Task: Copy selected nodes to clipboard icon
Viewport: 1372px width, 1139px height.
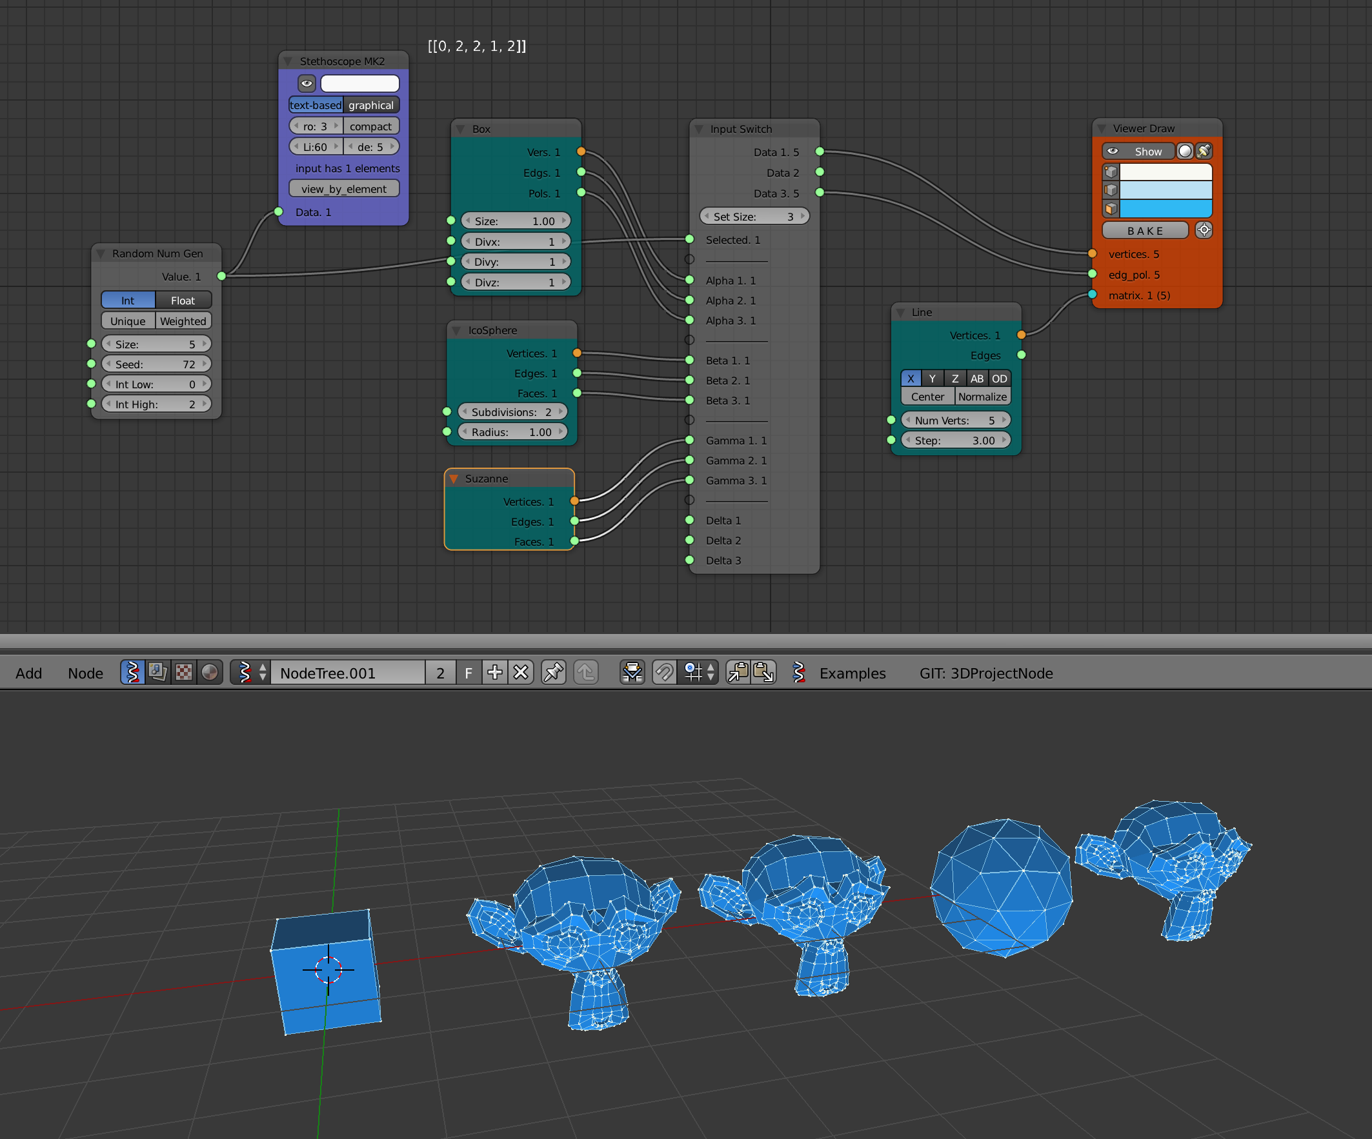Action: tap(738, 673)
